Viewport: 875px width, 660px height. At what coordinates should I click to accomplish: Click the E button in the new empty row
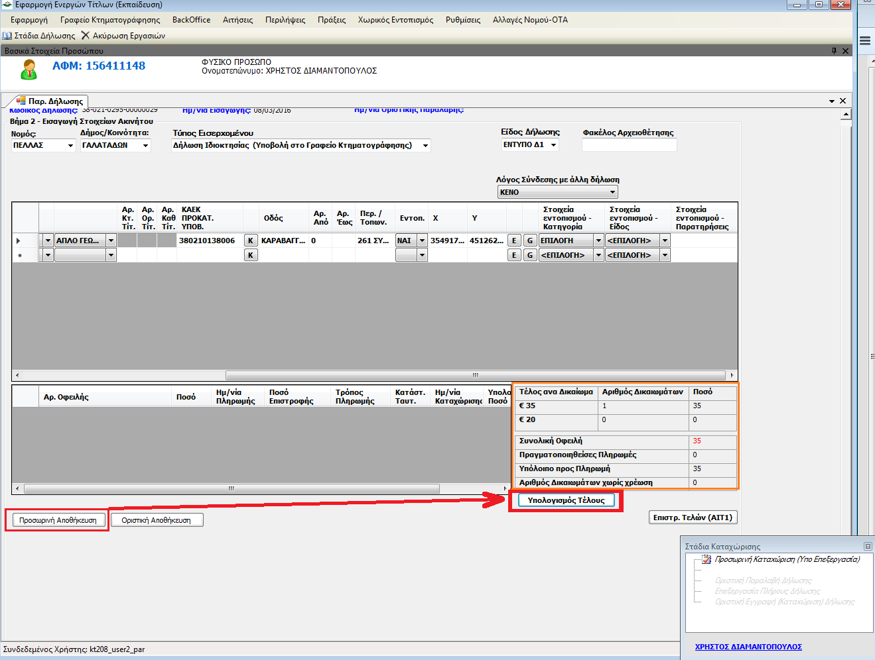(x=514, y=255)
